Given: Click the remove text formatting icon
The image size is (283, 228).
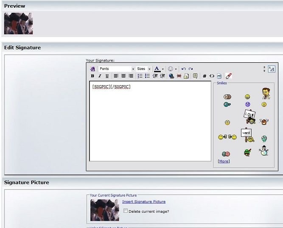Looking at the screenshot, I should coord(229,76).
